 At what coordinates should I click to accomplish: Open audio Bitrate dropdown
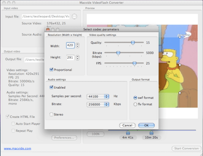(x=98, y=104)
